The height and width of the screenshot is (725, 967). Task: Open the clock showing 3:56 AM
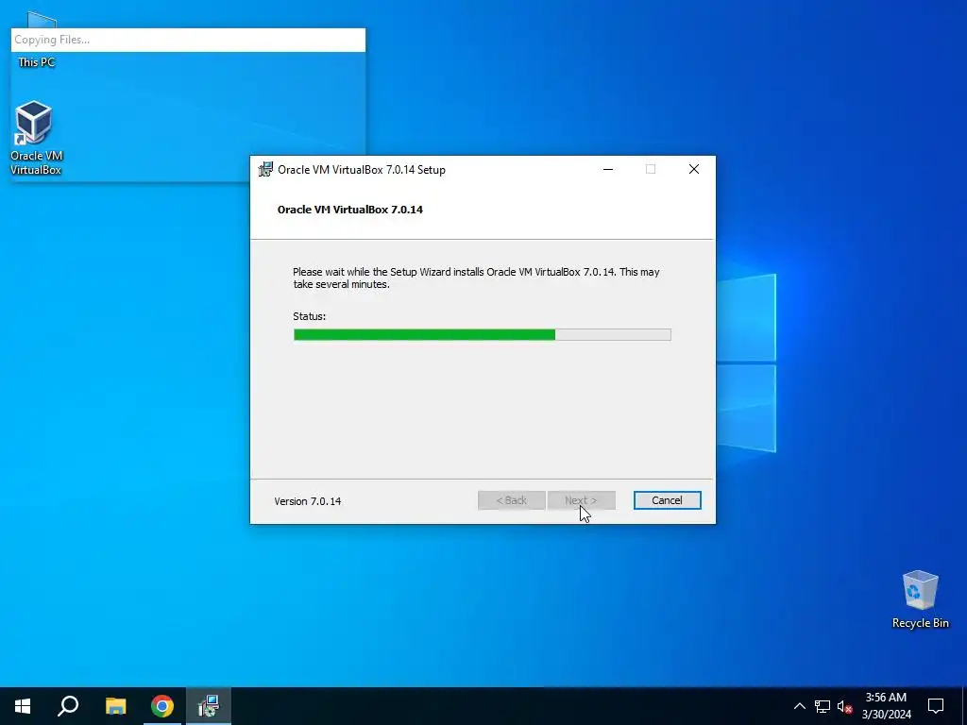tap(886, 706)
